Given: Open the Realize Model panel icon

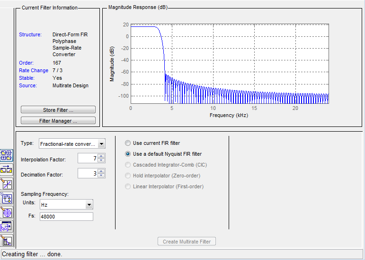Looking at the screenshot, I should [x=6, y=199].
